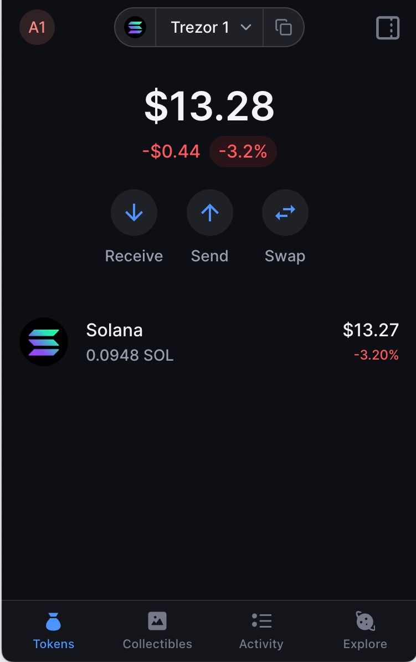Open the side panel view icon
The width and height of the screenshot is (416, 662).
[x=387, y=28]
